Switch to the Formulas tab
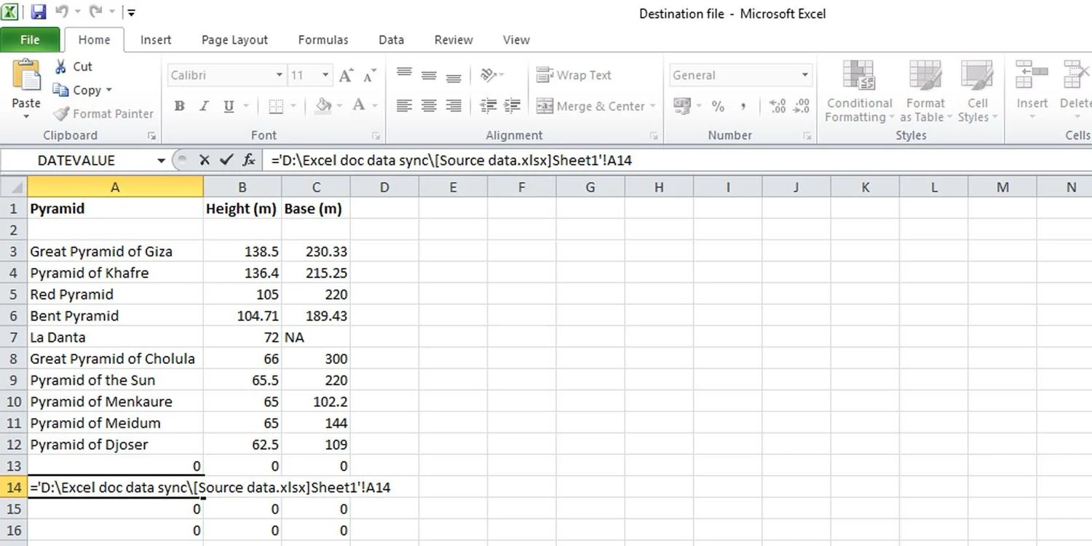This screenshot has width=1092, height=546. click(x=323, y=40)
